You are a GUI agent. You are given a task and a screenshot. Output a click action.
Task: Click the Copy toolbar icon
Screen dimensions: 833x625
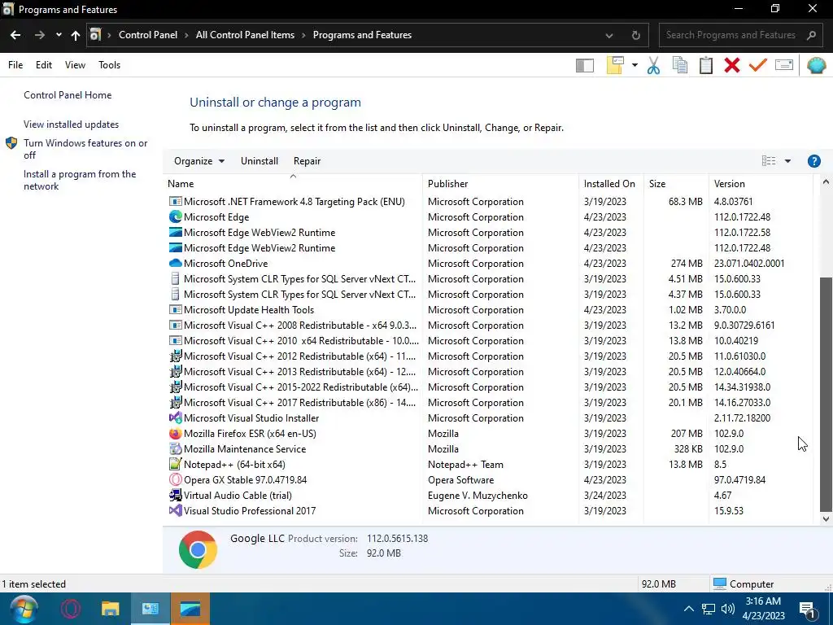click(680, 65)
